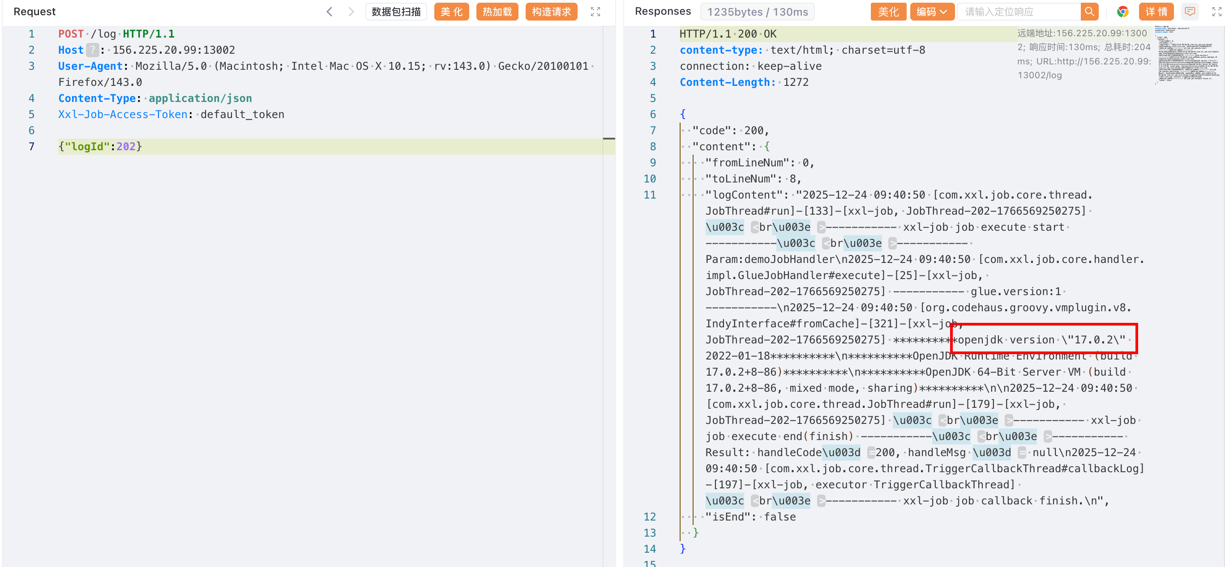Viewport: 1225px width, 567px height.
Task: Click the search magnifier icon in Responses
Action: point(1089,11)
